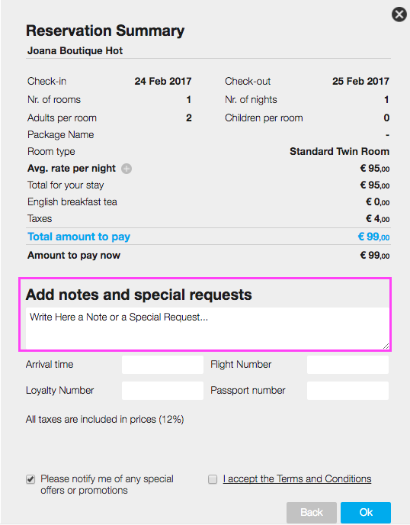Uncheck special offers notification checkbox
This screenshot has height=525, width=410.
coord(30,479)
